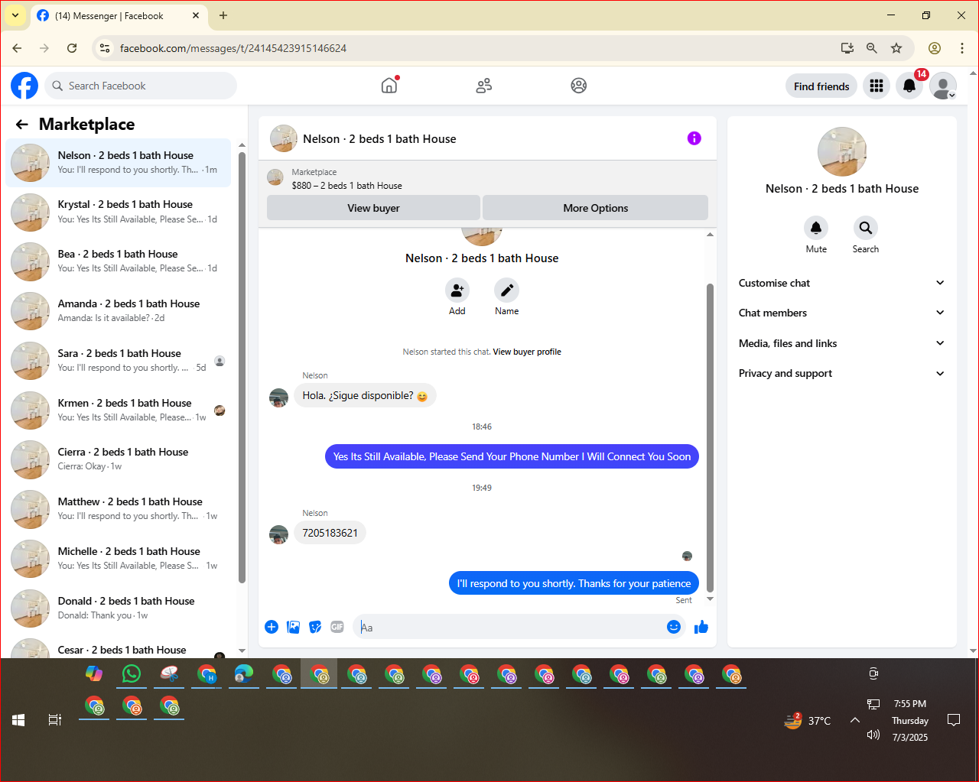The height and width of the screenshot is (782, 979).
Task: Choose a sticker from the sticker icon
Action: pyautogui.click(x=315, y=627)
